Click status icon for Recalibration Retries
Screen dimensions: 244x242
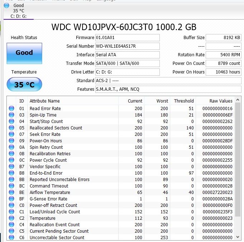(x=11, y=153)
